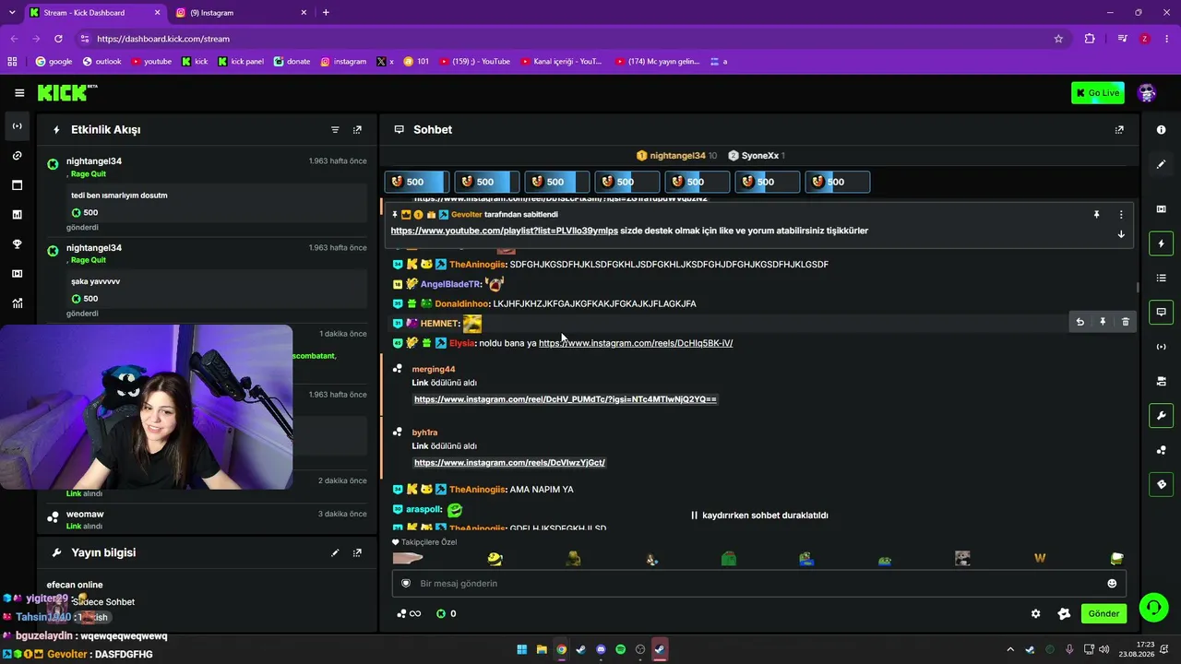Click the dots cluster icon in right sidebar

point(1161,450)
